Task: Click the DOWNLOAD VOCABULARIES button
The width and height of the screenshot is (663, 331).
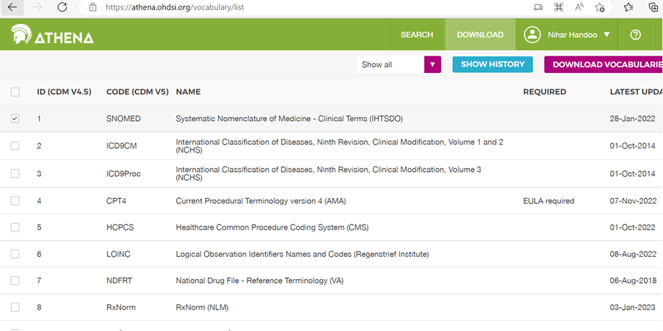Action: point(603,64)
